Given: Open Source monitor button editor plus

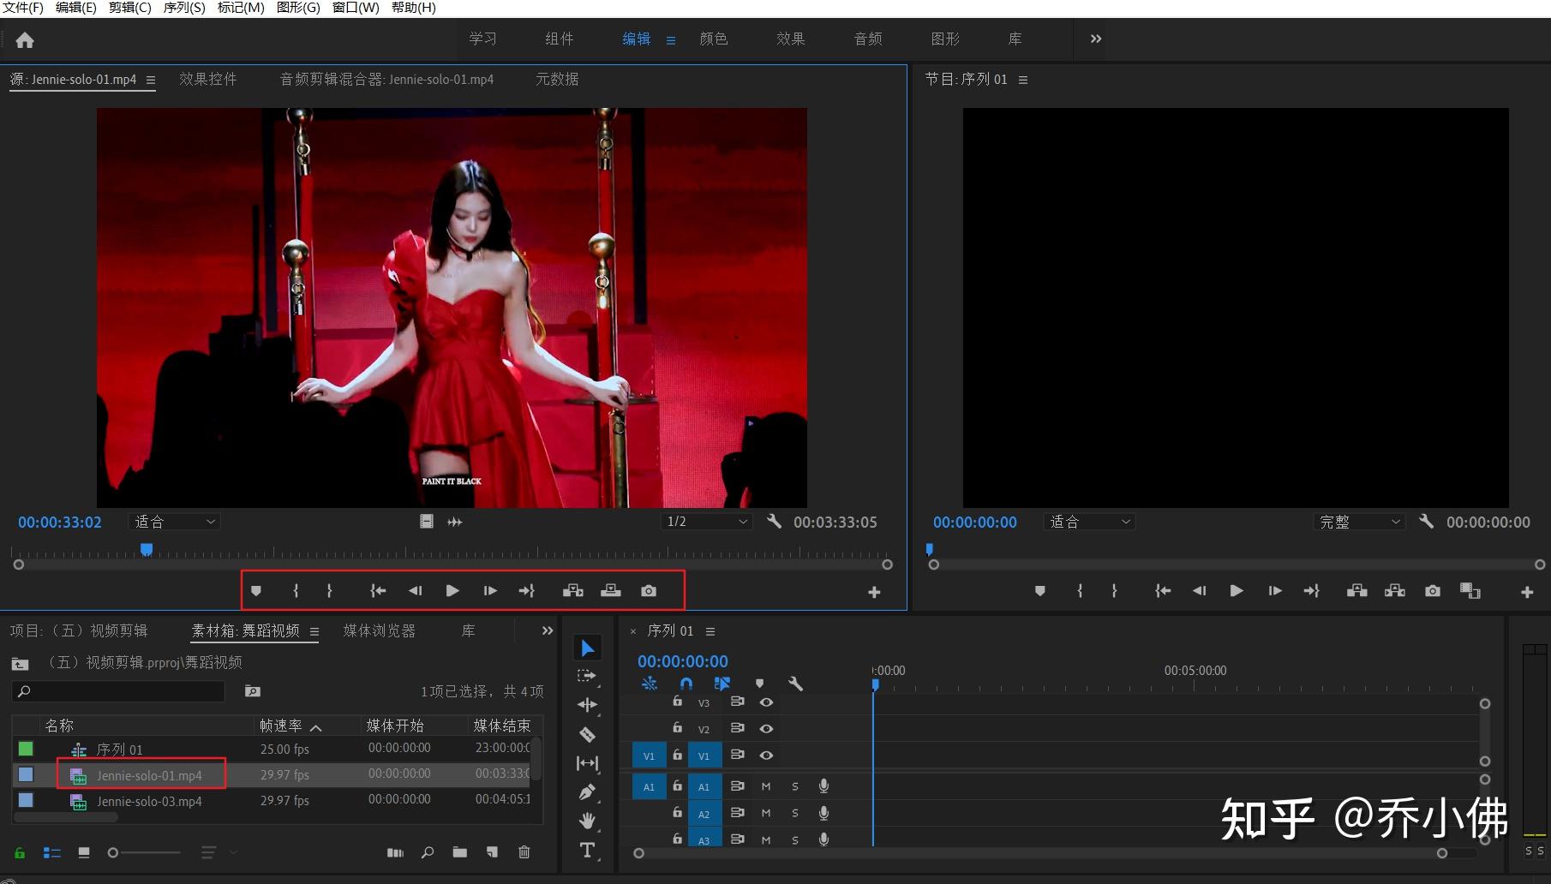Looking at the screenshot, I should pyautogui.click(x=874, y=592).
